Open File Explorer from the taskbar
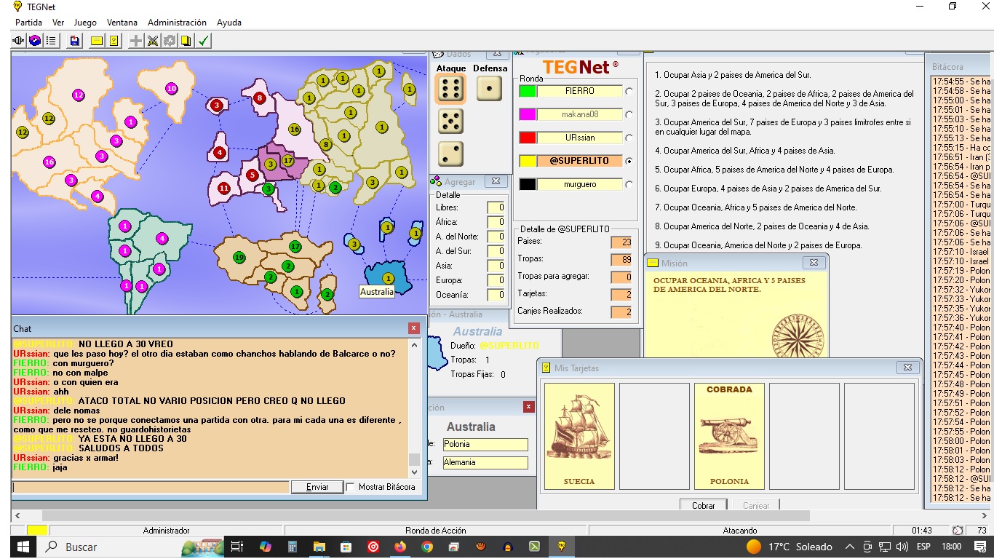 click(319, 547)
